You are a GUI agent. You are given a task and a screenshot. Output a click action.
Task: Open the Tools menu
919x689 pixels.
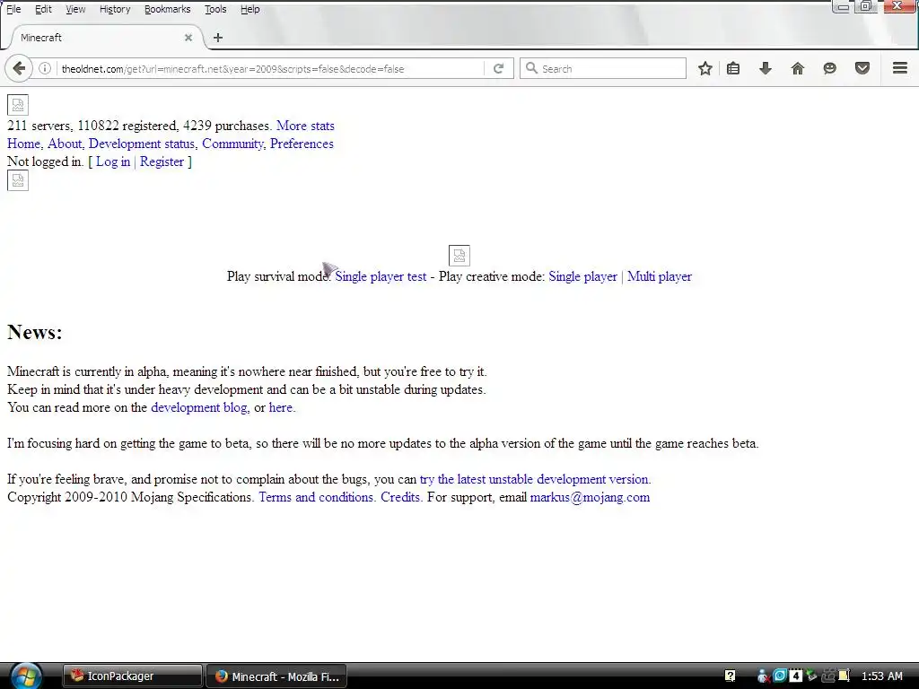[215, 9]
